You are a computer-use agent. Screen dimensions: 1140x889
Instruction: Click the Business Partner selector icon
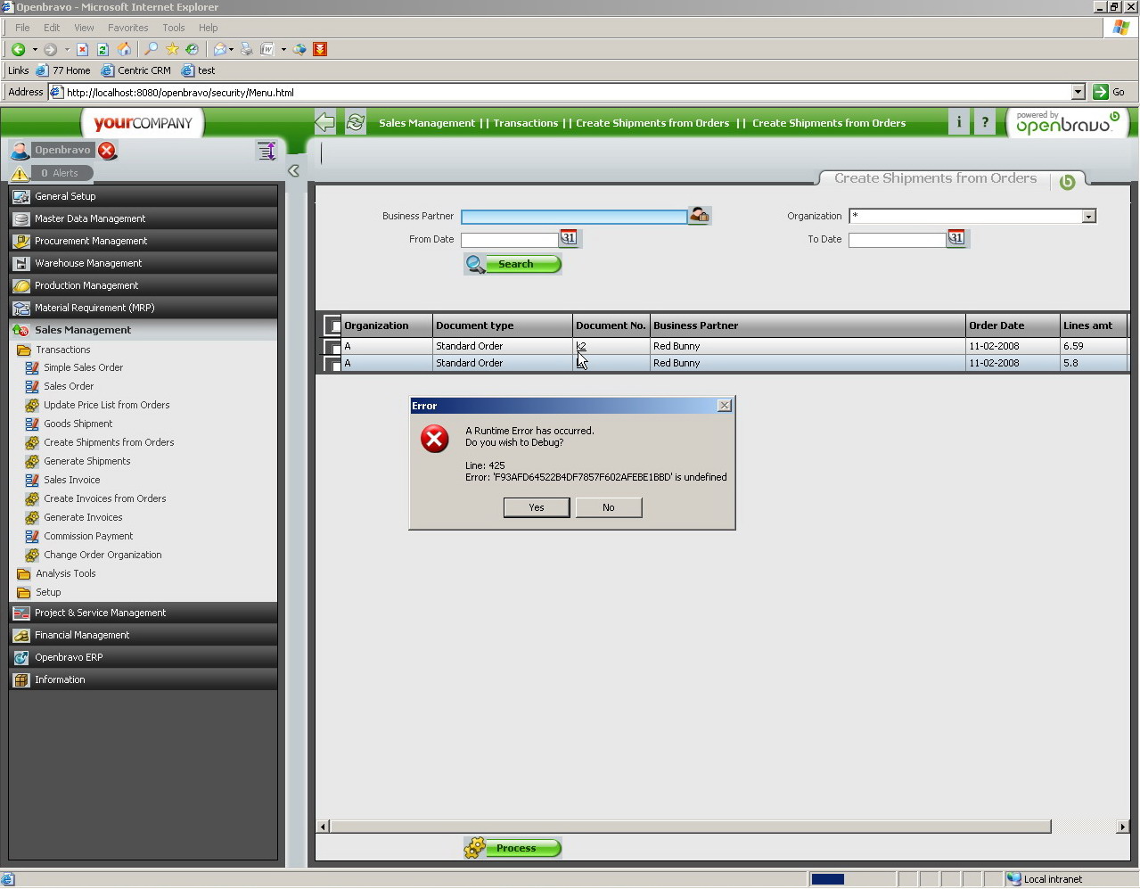pyautogui.click(x=699, y=216)
